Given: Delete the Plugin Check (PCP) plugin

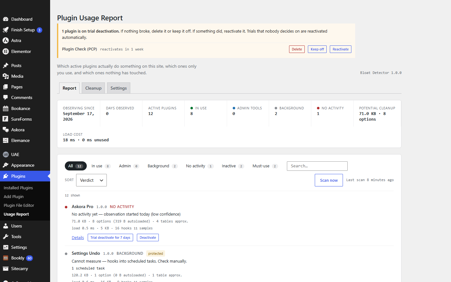Looking at the screenshot, I should [297, 49].
